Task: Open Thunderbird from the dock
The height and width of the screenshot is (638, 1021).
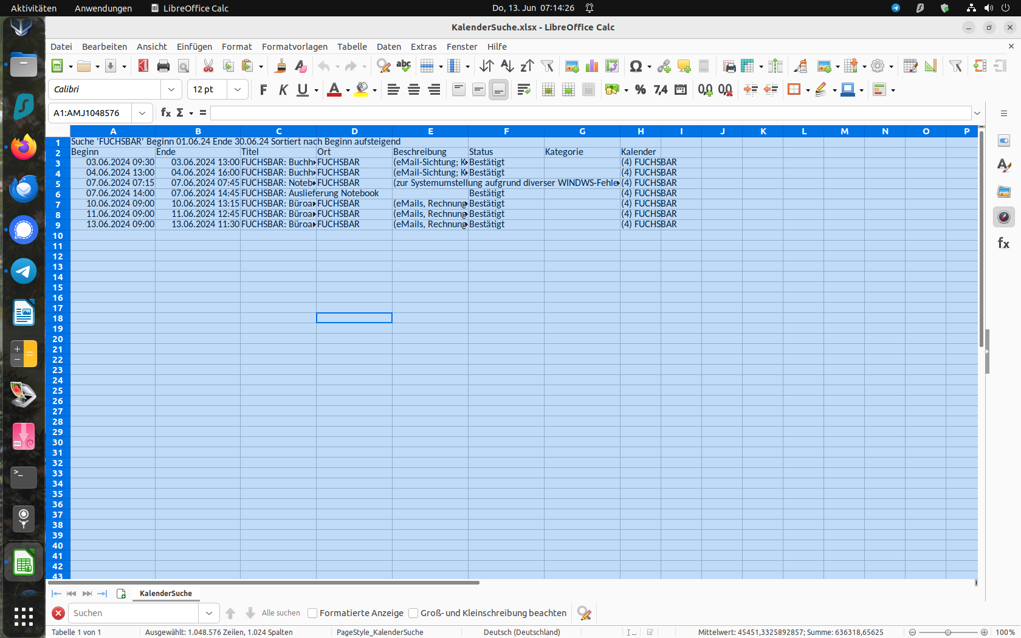Action: click(x=24, y=189)
